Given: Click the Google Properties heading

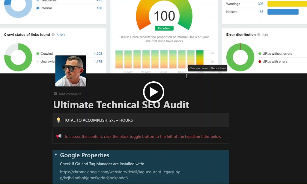Looking at the screenshot, I should [x=85, y=155].
